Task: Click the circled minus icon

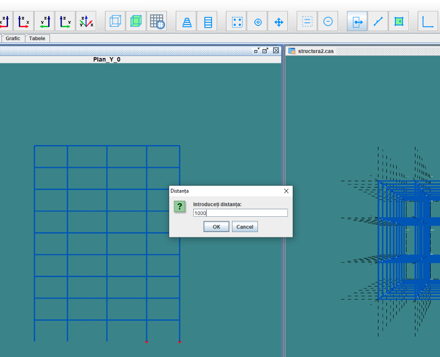Action: point(328,21)
